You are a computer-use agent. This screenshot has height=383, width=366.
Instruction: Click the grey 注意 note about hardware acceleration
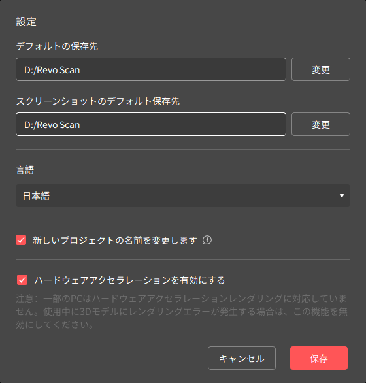click(182, 312)
